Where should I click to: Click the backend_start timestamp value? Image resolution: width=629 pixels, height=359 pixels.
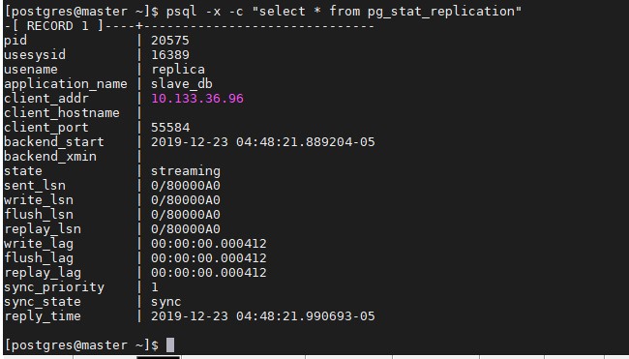pyautogui.click(x=263, y=142)
